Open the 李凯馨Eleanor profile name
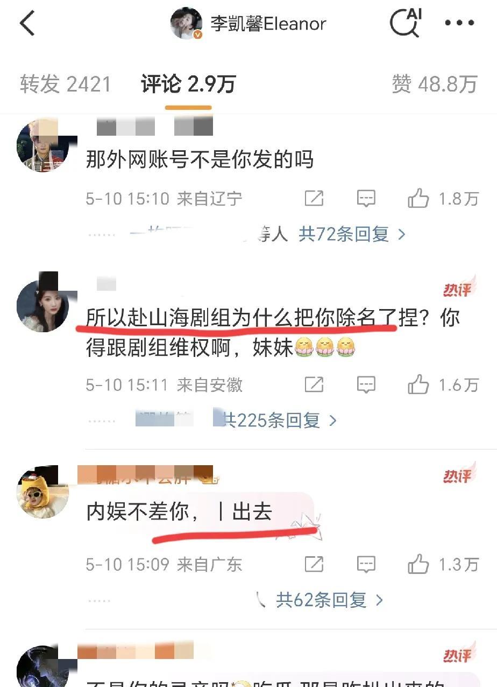The image size is (497, 687). pos(268,24)
